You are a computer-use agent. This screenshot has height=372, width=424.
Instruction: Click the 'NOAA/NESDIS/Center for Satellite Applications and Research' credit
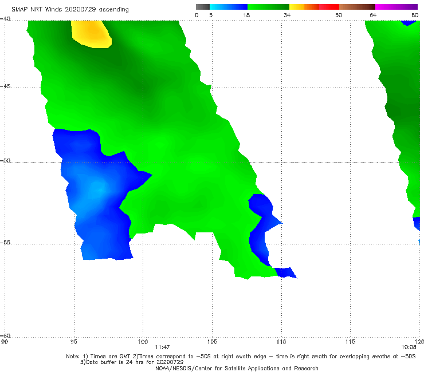click(237, 368)
